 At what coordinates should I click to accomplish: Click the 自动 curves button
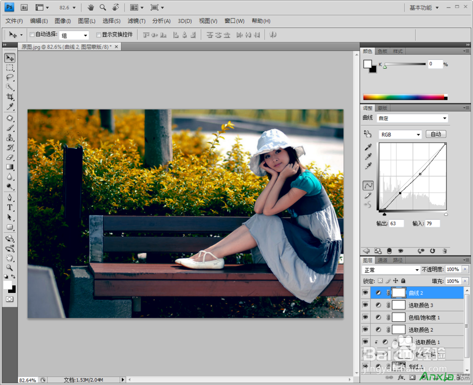(x=436, y=134)
